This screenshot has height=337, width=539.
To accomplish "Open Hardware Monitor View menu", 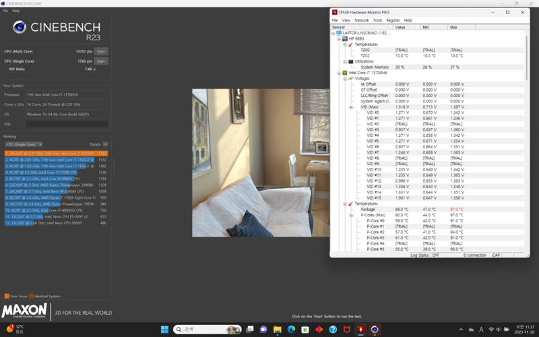I will (346, 20).
